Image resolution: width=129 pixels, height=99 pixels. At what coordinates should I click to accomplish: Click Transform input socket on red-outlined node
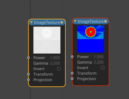coord(72,73)
